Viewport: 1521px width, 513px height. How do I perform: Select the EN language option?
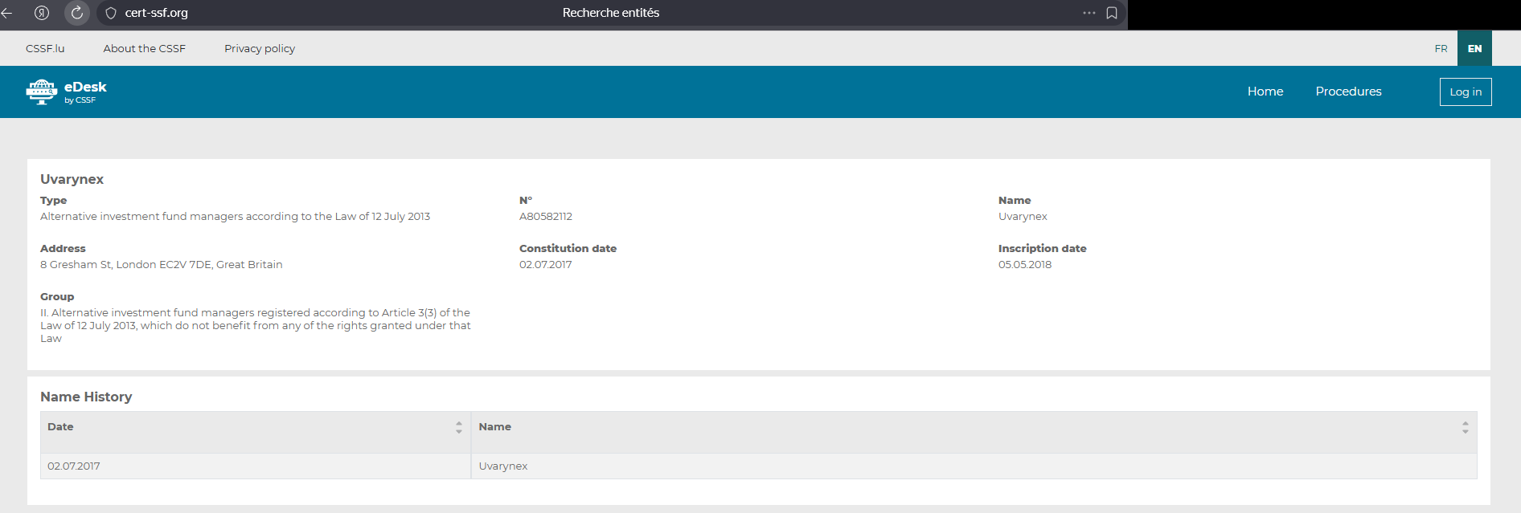[1474, 49]
